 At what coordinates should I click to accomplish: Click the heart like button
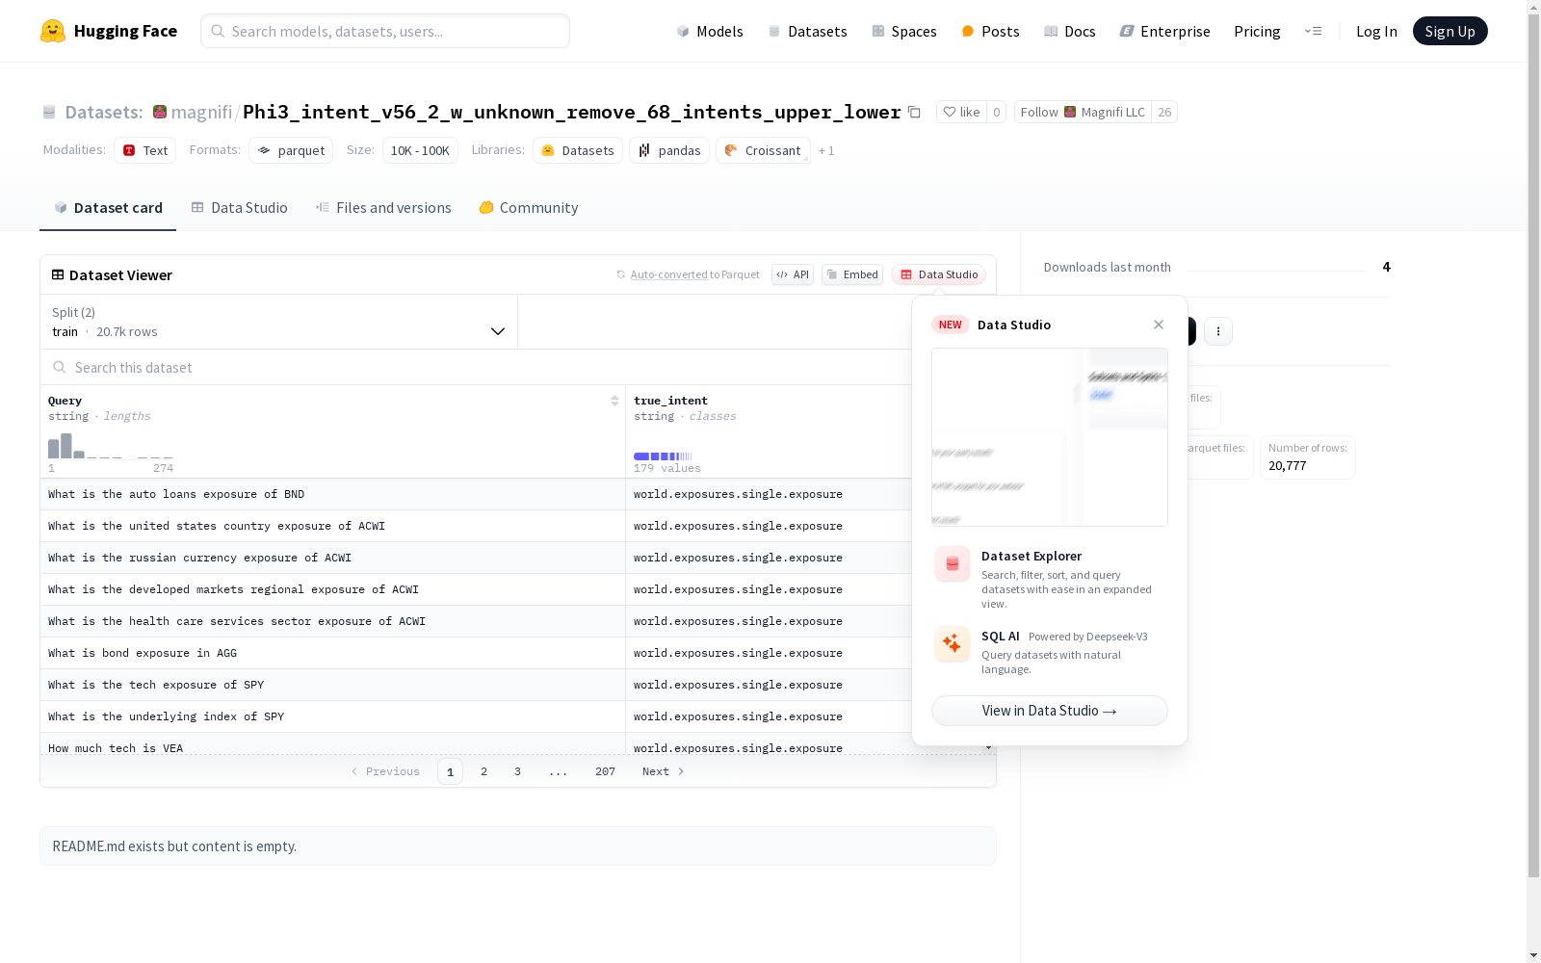961,112
